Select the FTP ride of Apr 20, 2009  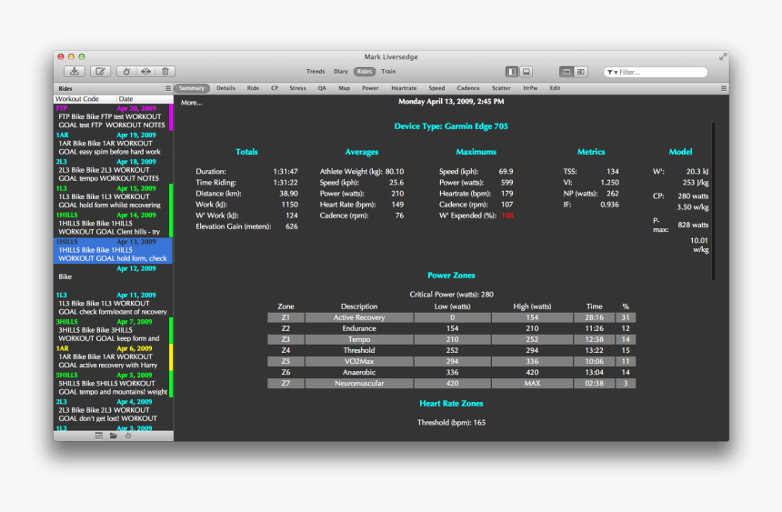(114, 116)
